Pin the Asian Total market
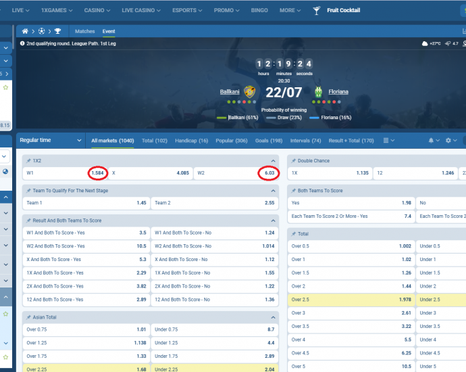Screen dimensions: 466x372 coord(28,317)
